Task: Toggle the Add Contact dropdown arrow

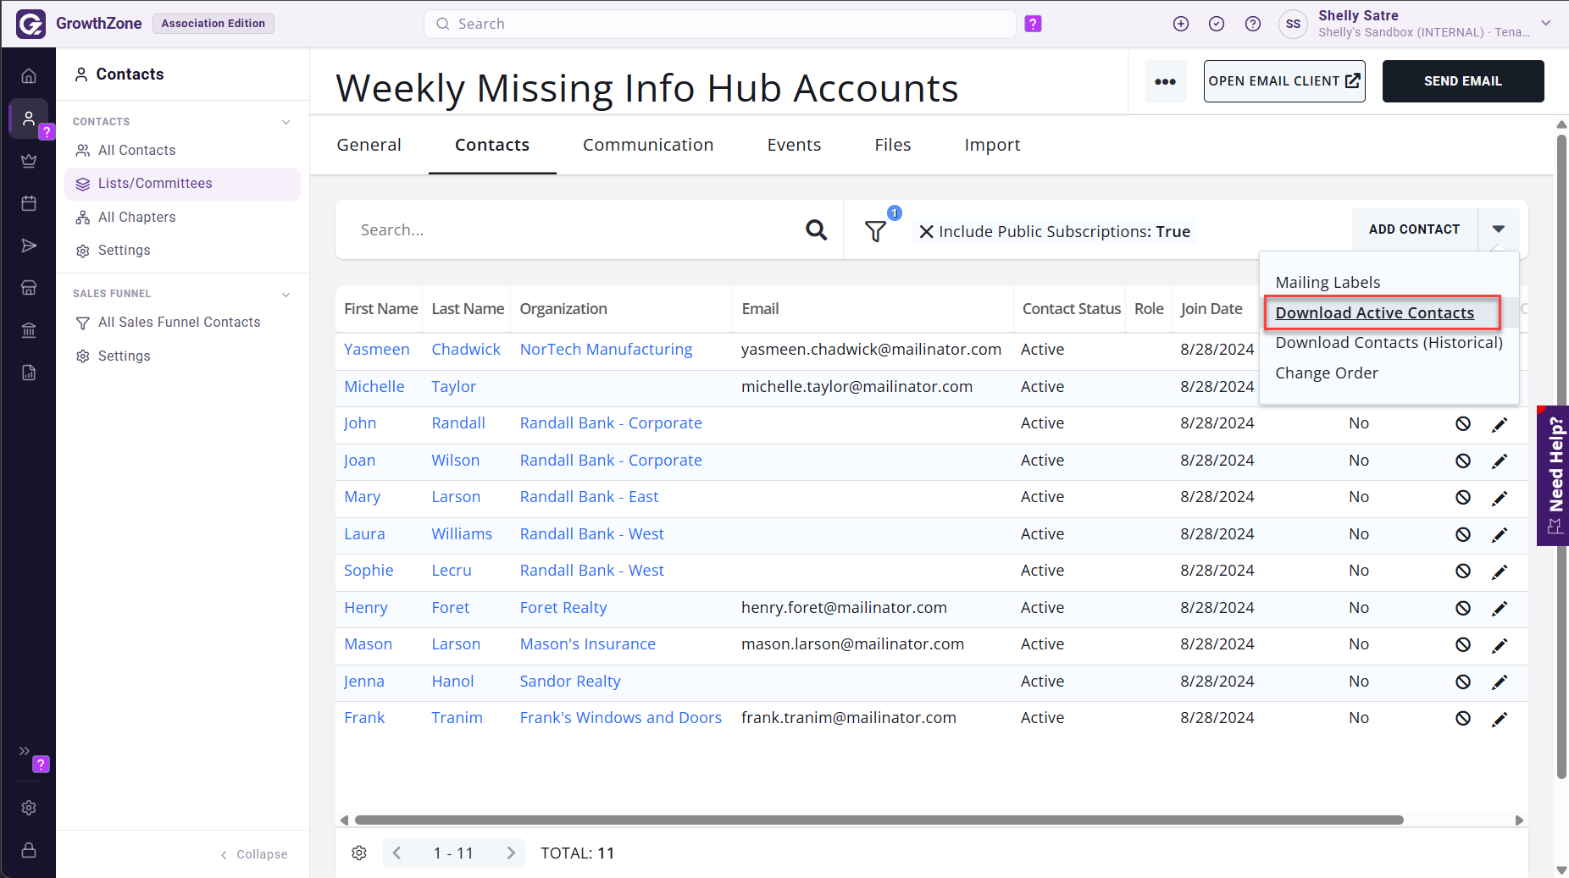Action: point(1499,229)
